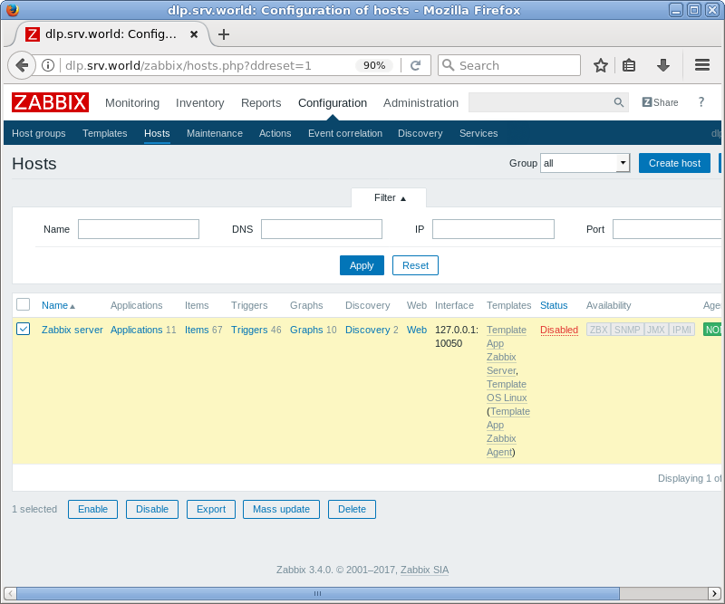Screen dimensions: 725x604
Task: Click the Disabled status link
Action: (x=559, y=330)
